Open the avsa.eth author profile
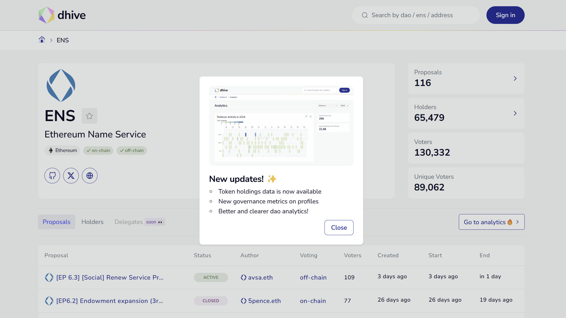The height and width of the screenshot is (318, 566). click(260, 277)
